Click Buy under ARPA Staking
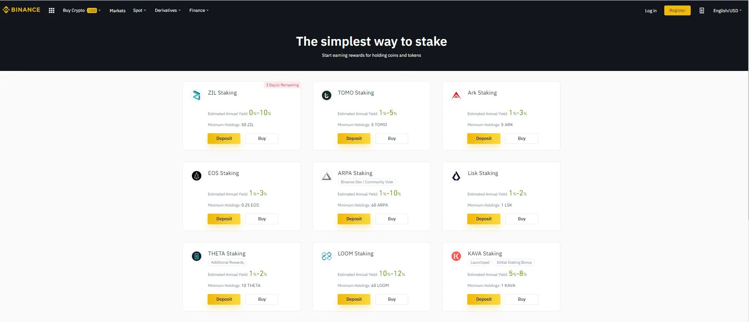749x322 pixels. pyautogui.click(x=392, y=219)
